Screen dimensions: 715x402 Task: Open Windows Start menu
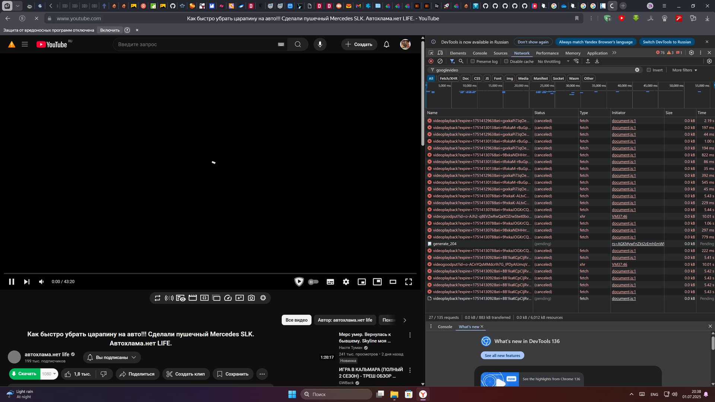pos(292,394)
